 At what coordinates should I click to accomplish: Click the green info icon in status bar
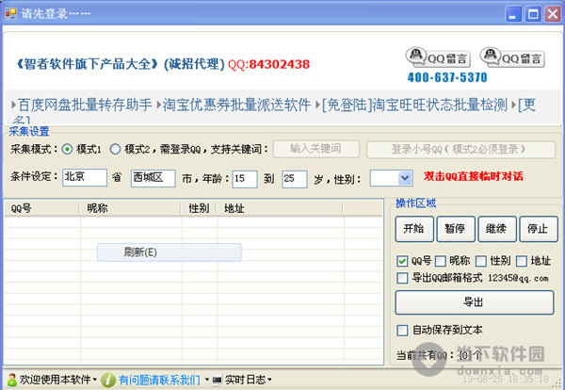[108, 380]
